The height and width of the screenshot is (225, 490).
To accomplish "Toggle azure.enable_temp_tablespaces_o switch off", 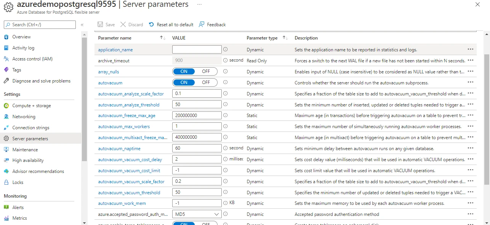I will 206,223.
